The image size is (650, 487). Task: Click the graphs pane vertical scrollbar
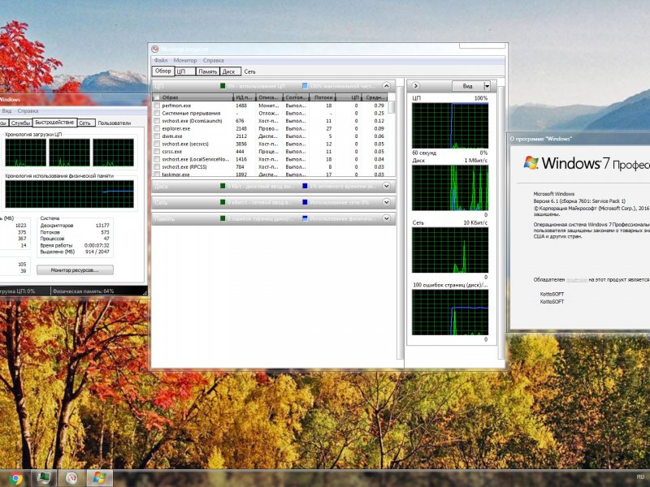(500, 222)
